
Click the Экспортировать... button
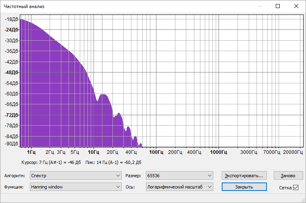point(244,176)
